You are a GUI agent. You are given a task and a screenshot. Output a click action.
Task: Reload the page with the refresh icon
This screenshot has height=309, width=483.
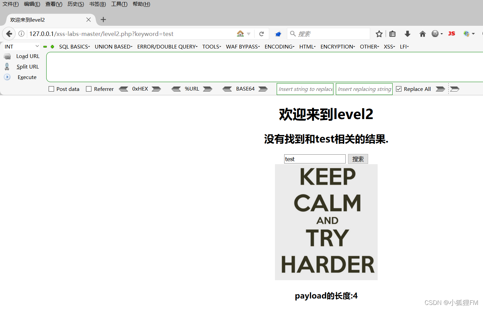(261, 34)
